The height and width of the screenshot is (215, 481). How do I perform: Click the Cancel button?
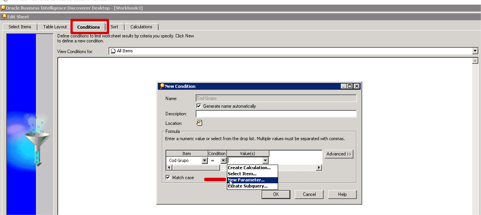point(309,194)
